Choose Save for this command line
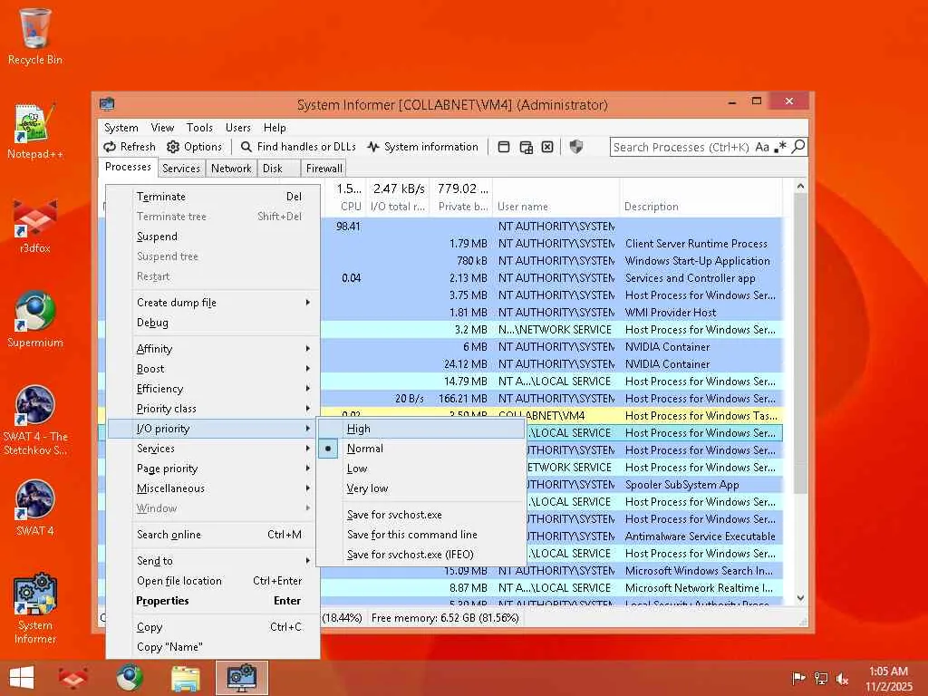Image resolution: width=928 pixels, height=696 pixels. [420, 535]
